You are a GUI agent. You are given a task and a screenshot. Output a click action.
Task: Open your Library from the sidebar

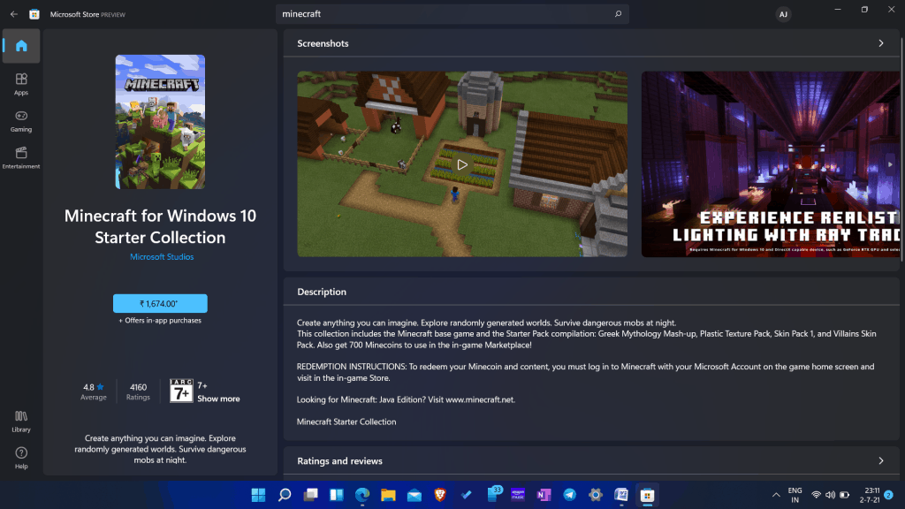coord(20,420)
